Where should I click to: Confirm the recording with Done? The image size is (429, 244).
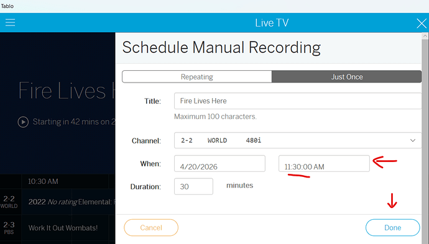pos(392,228)
